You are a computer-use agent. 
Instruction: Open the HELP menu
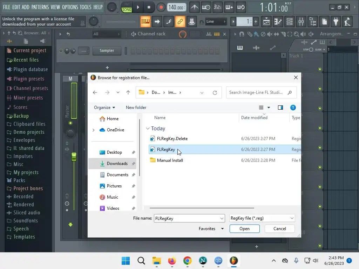tap(98, 7)
